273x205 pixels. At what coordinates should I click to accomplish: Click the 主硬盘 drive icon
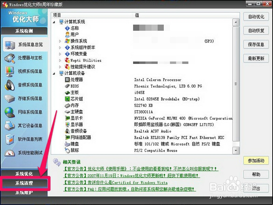pyautogui.click(x=67, y=112)
